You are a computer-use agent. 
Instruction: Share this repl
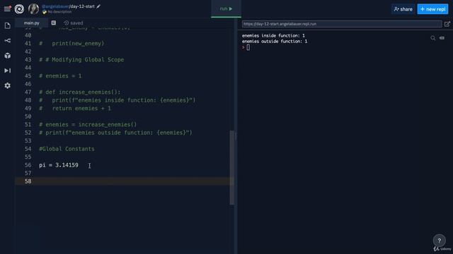[403, 9]
